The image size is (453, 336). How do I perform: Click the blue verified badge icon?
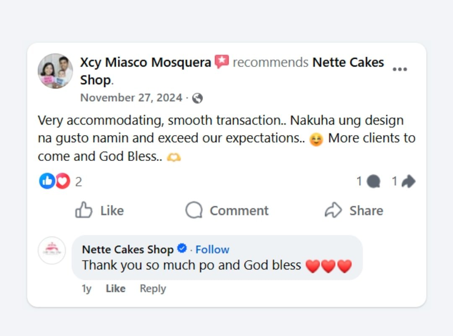[182, 249]
